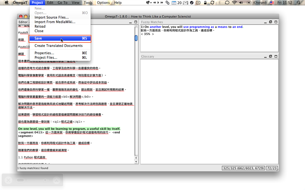Click the fast-forward control in menu bar
Image resolution: width=305 pixels, height=190 pixels.
pyautogui.click(x=162, y=2)
